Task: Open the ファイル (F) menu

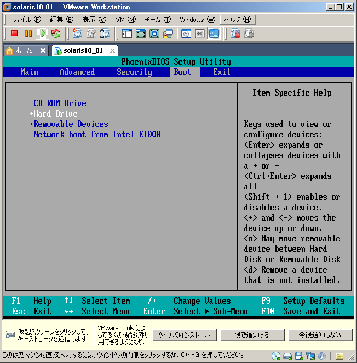Action: 26,20
